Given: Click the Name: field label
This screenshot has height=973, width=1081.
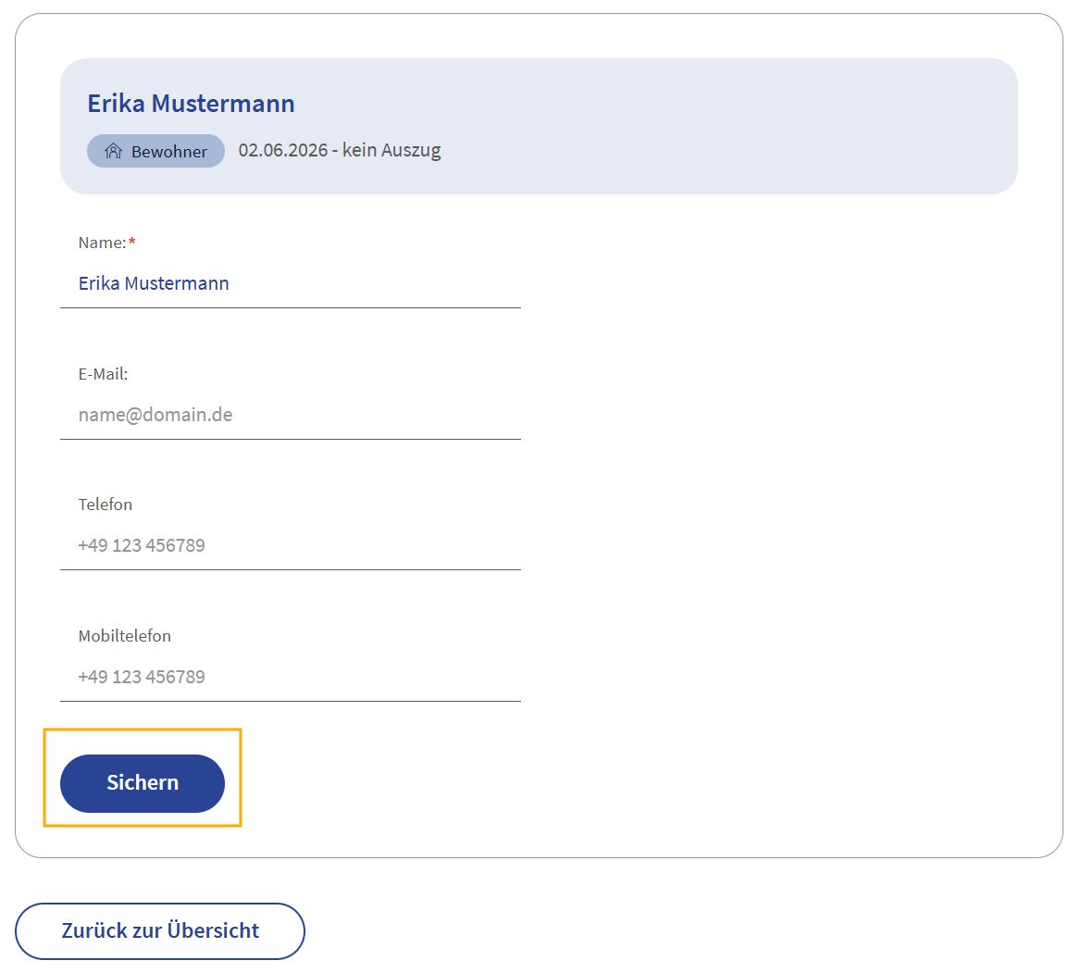Looking at the screenshot, I should point(102,243).
